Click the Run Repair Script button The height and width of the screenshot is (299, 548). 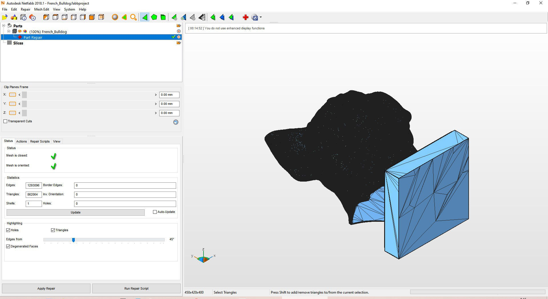(136, 288)
